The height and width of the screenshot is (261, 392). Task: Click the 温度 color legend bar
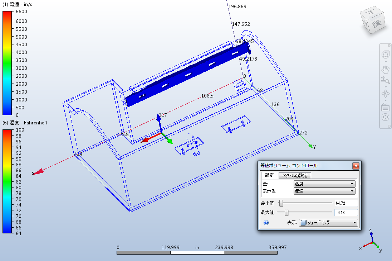[7, 181]
